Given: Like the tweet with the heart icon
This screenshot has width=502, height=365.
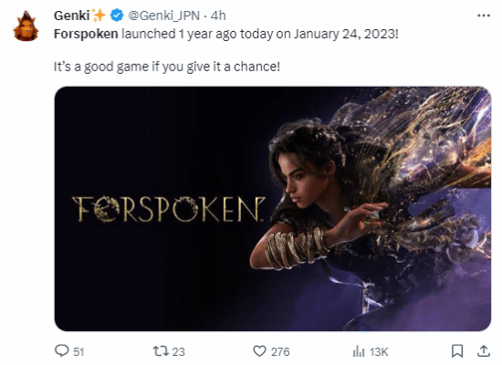Looking at the screenshot, I should coord(259,351).
